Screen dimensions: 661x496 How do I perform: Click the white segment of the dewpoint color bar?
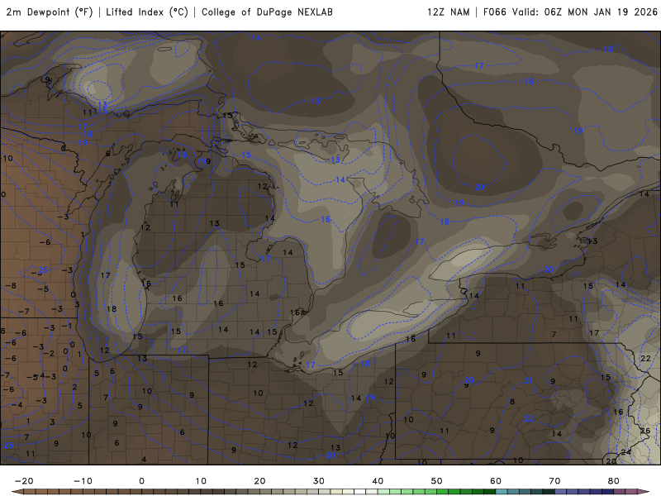tap(360, 492)
